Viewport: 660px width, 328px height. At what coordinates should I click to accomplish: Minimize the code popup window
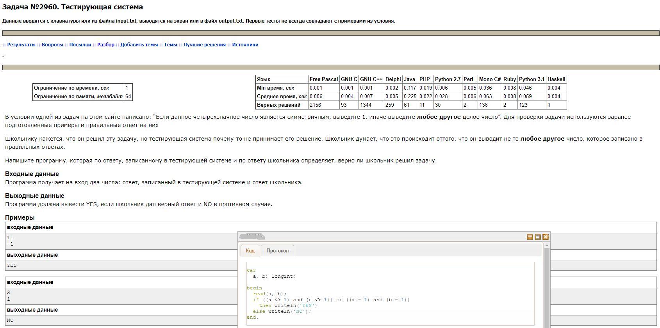[x=530, y=237]
